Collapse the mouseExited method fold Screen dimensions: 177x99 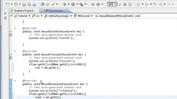pyautogui.click(x=15, y=28)
